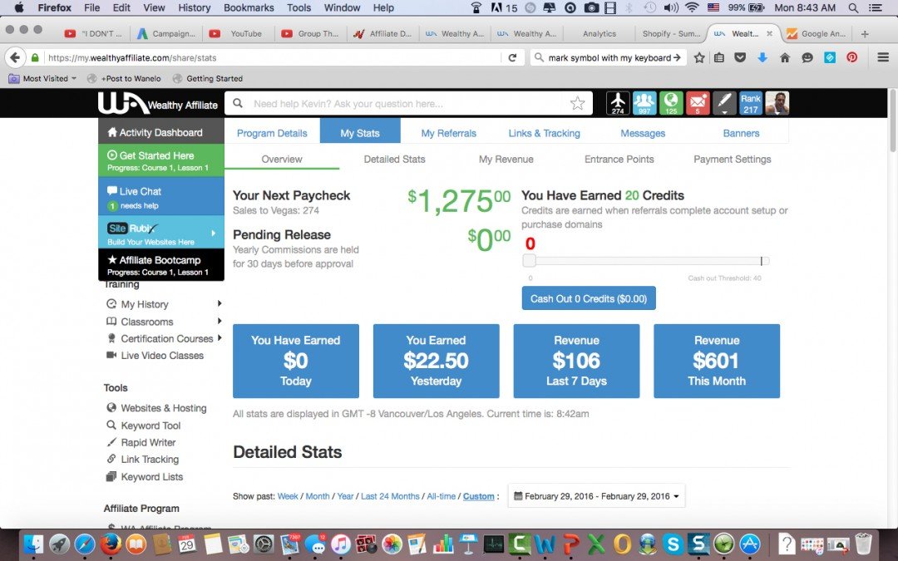Viewport: 898px width, 561px height.
Task: Click the credits slider handle
Action: tap(529, 261)
